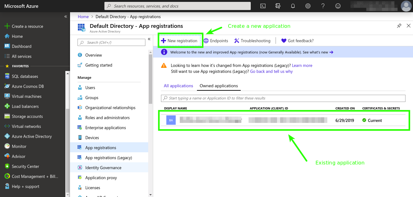
Task: Click the Learn more link
Action: tap(302, 65)
